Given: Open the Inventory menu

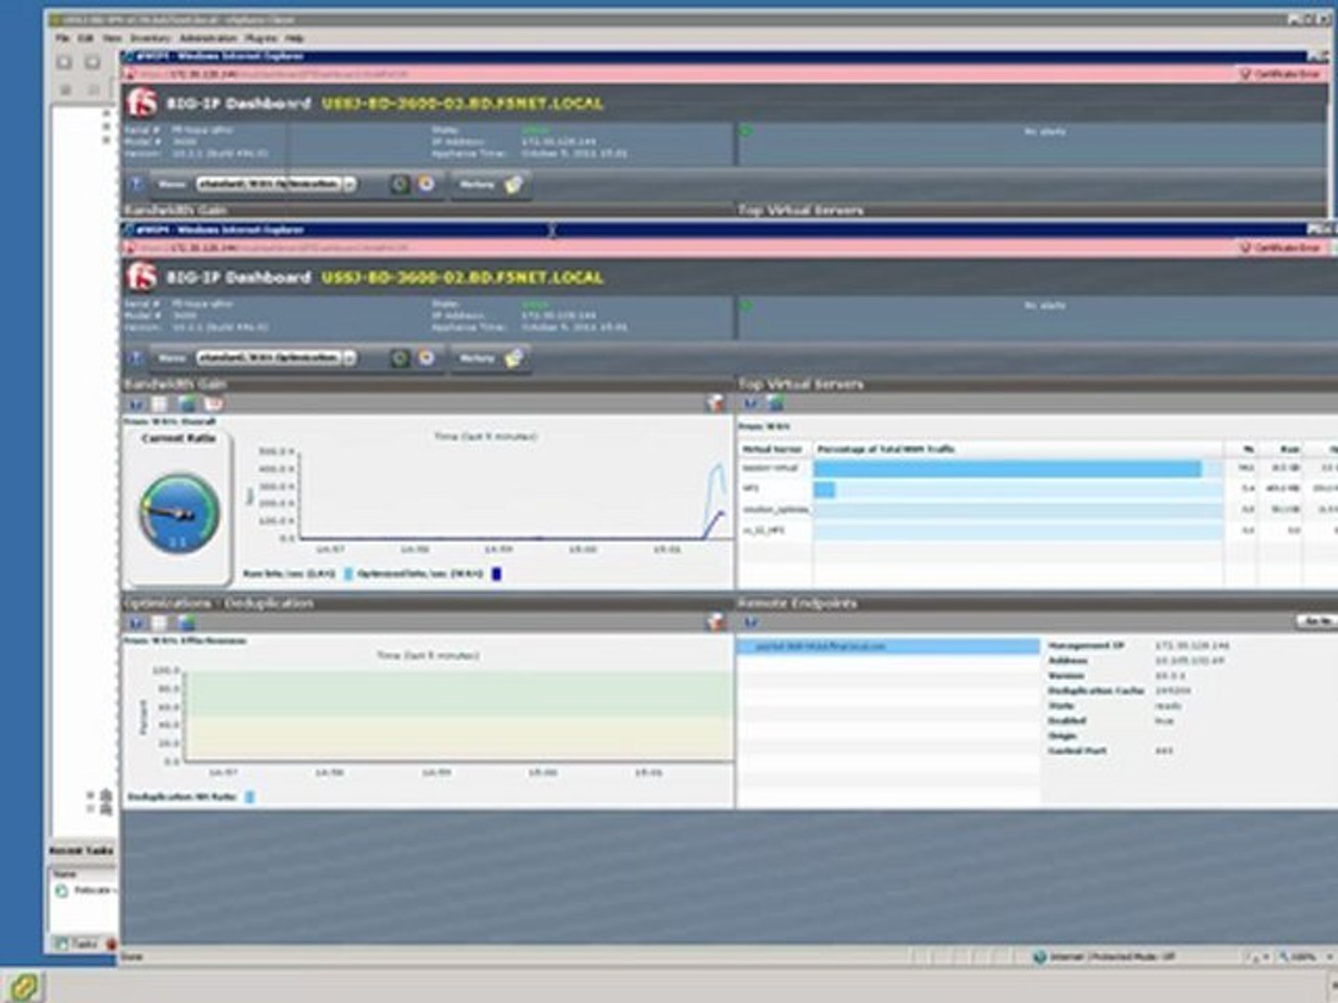Looking at the screenshot, I should coord(151,38).
